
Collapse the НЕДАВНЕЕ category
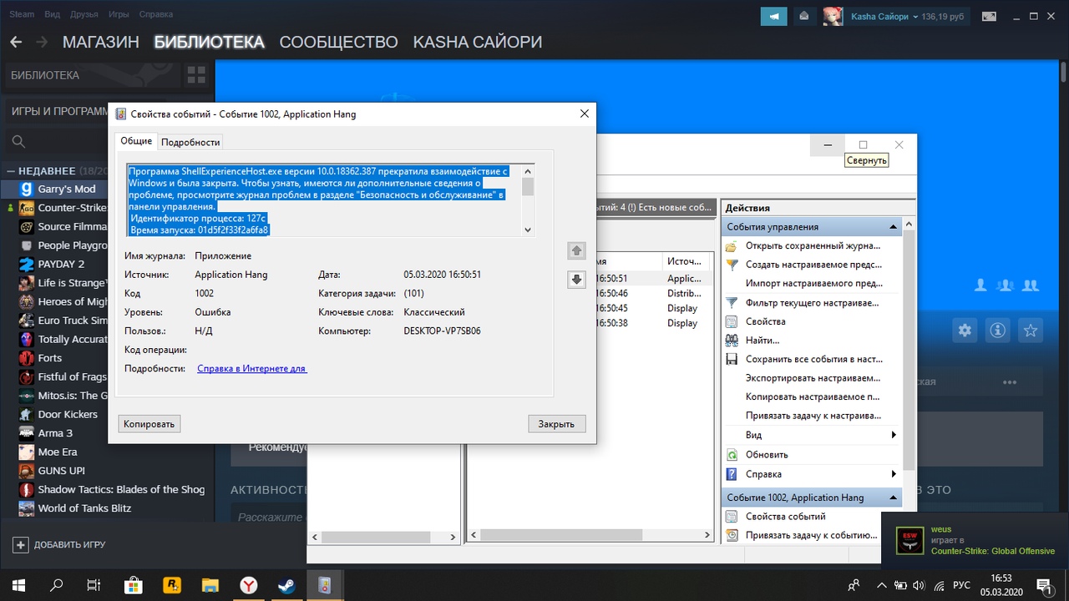tap(10, 170)
